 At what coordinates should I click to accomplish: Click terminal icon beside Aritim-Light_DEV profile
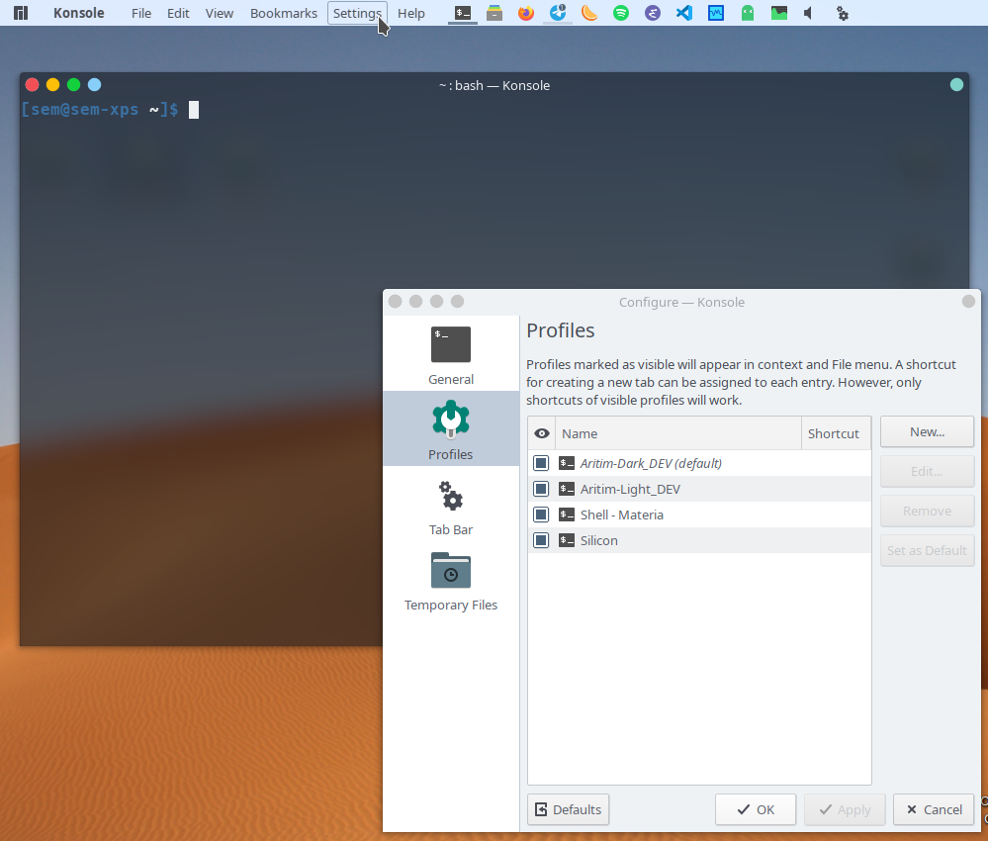[x=567, y=489]
